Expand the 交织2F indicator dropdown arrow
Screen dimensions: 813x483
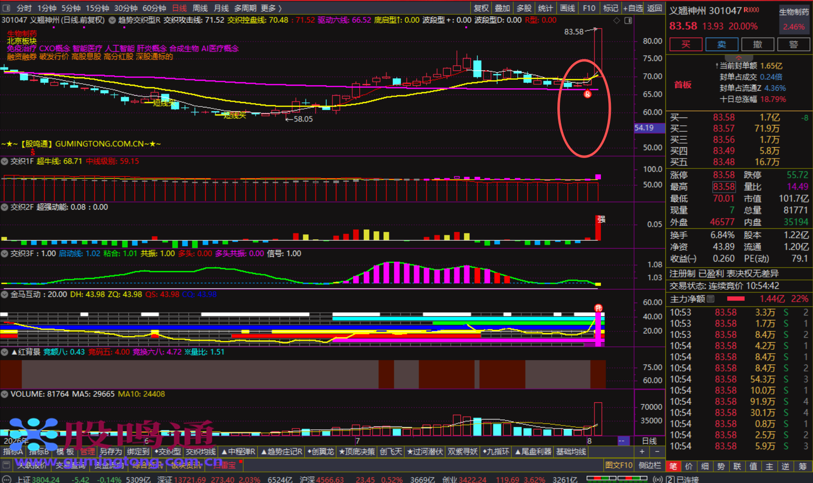[x=4, y=207]
